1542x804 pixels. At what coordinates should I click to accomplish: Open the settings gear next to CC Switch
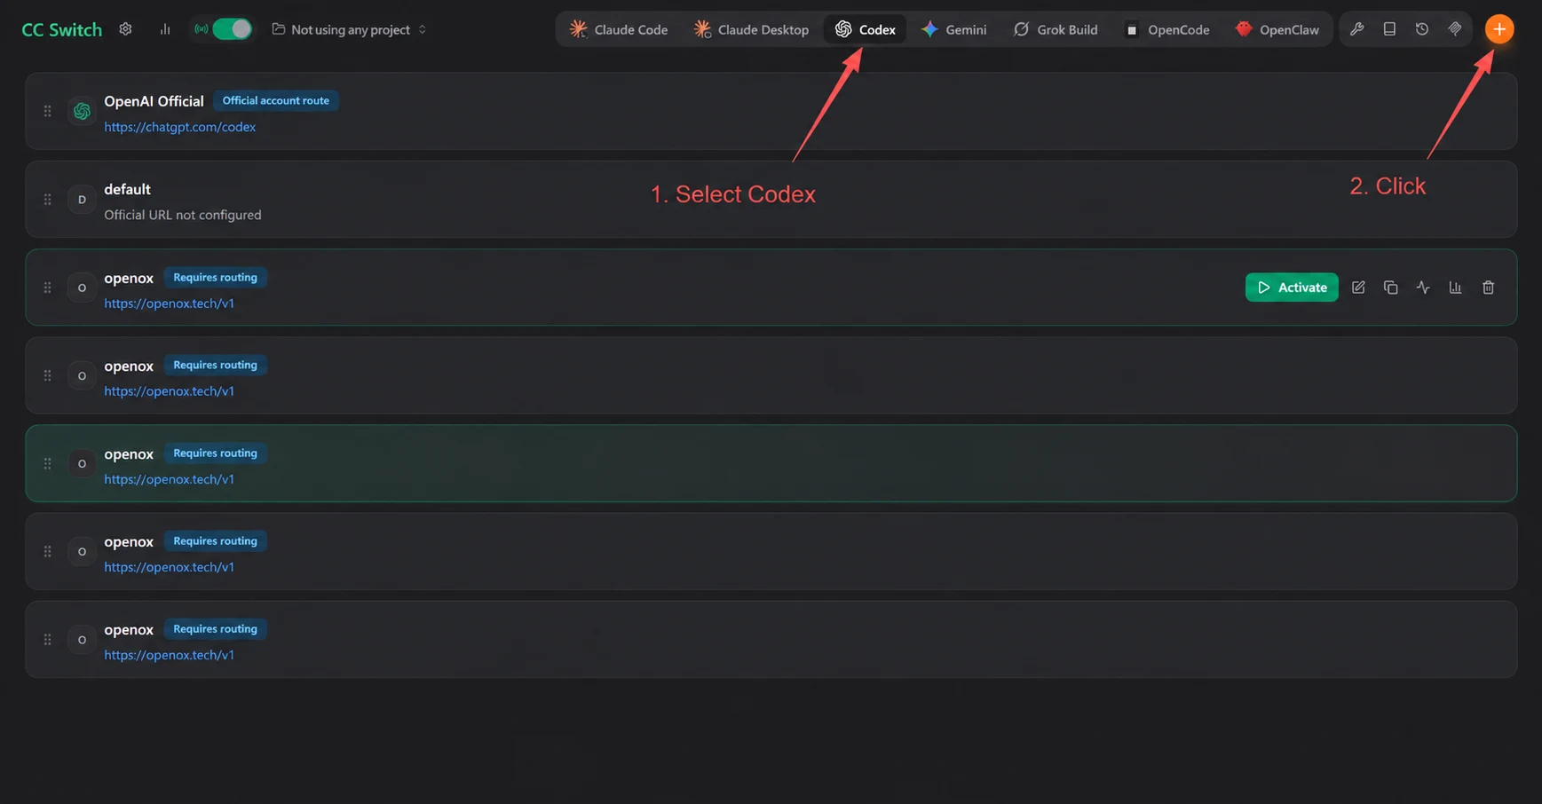click(x=125, y=29)
